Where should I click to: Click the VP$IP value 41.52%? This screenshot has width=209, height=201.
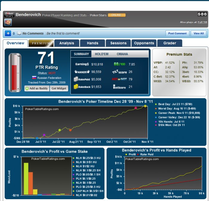170,63
